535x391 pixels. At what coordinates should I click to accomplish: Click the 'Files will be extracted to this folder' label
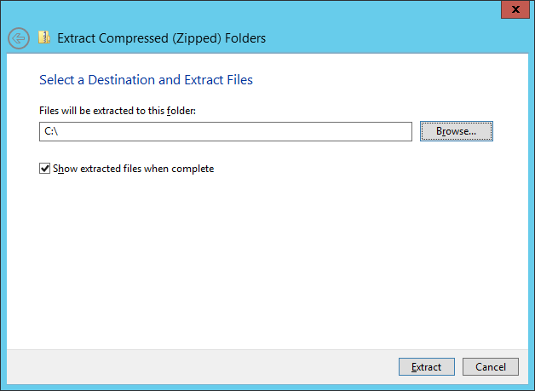click(118, 111)
